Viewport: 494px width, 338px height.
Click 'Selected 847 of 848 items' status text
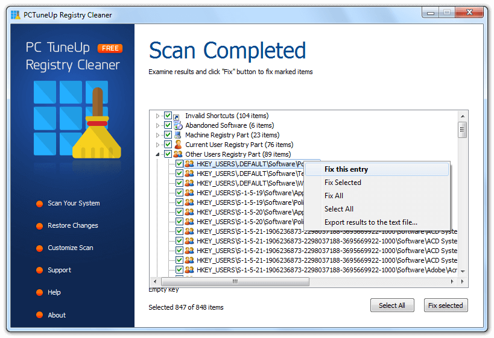point(186,307)
